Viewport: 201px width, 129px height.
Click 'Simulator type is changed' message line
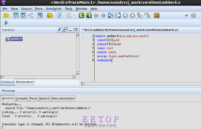pyautogui.click(x=49, y=124)
